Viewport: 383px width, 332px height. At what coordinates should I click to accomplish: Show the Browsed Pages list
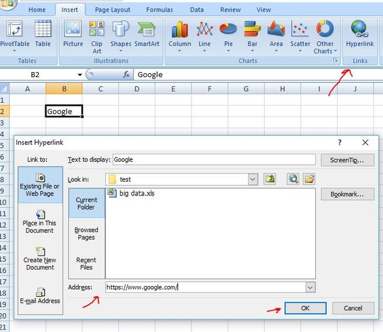click(87, 233)
